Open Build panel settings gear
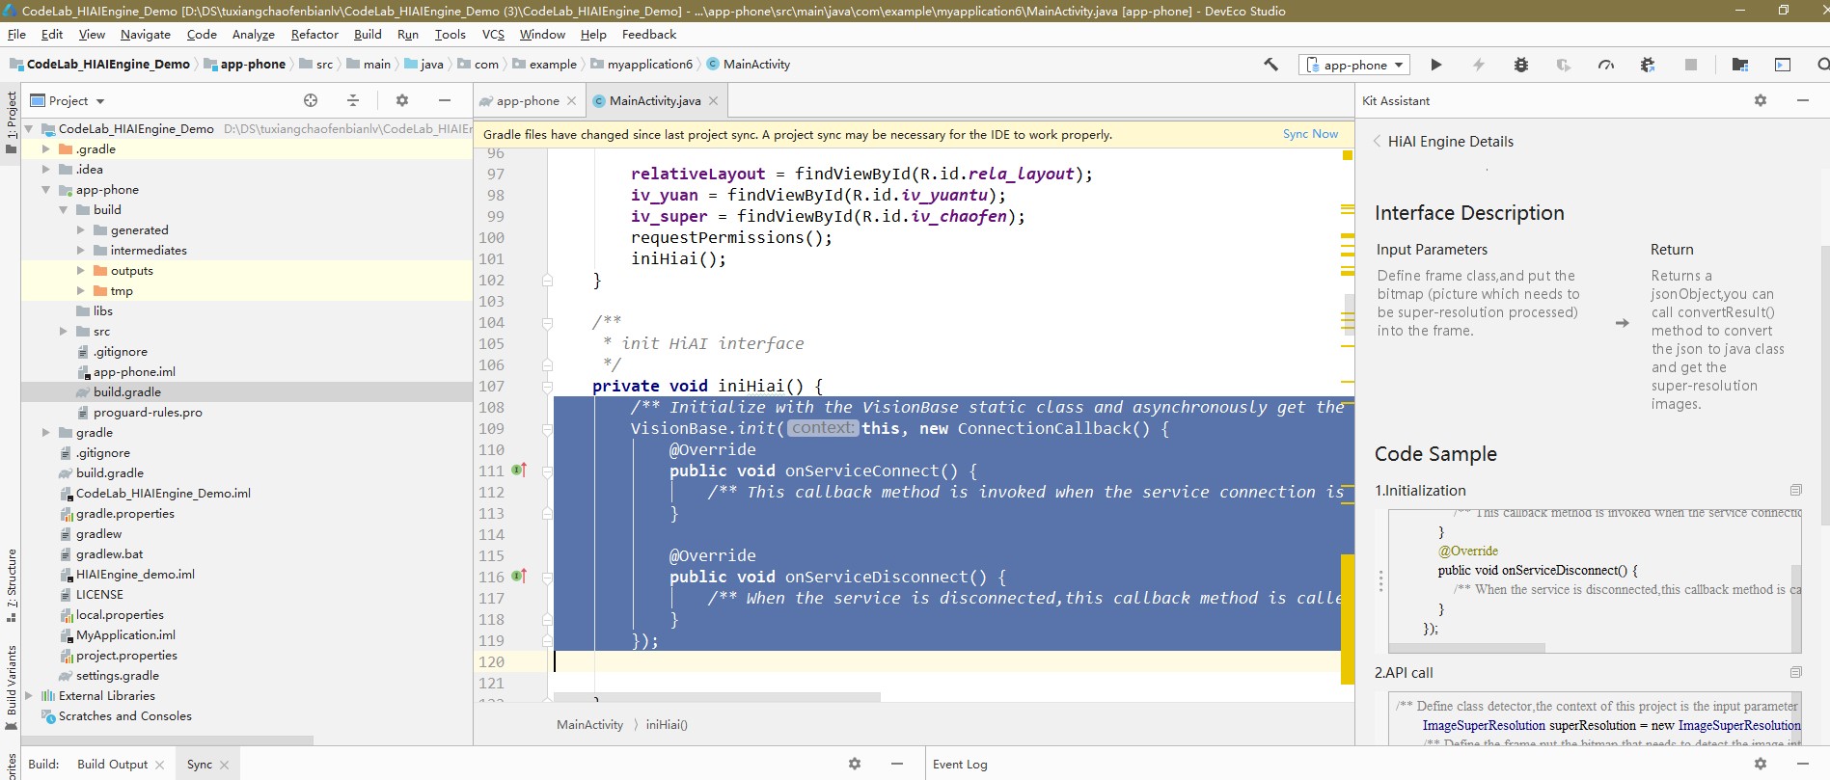 click(855, 764)
